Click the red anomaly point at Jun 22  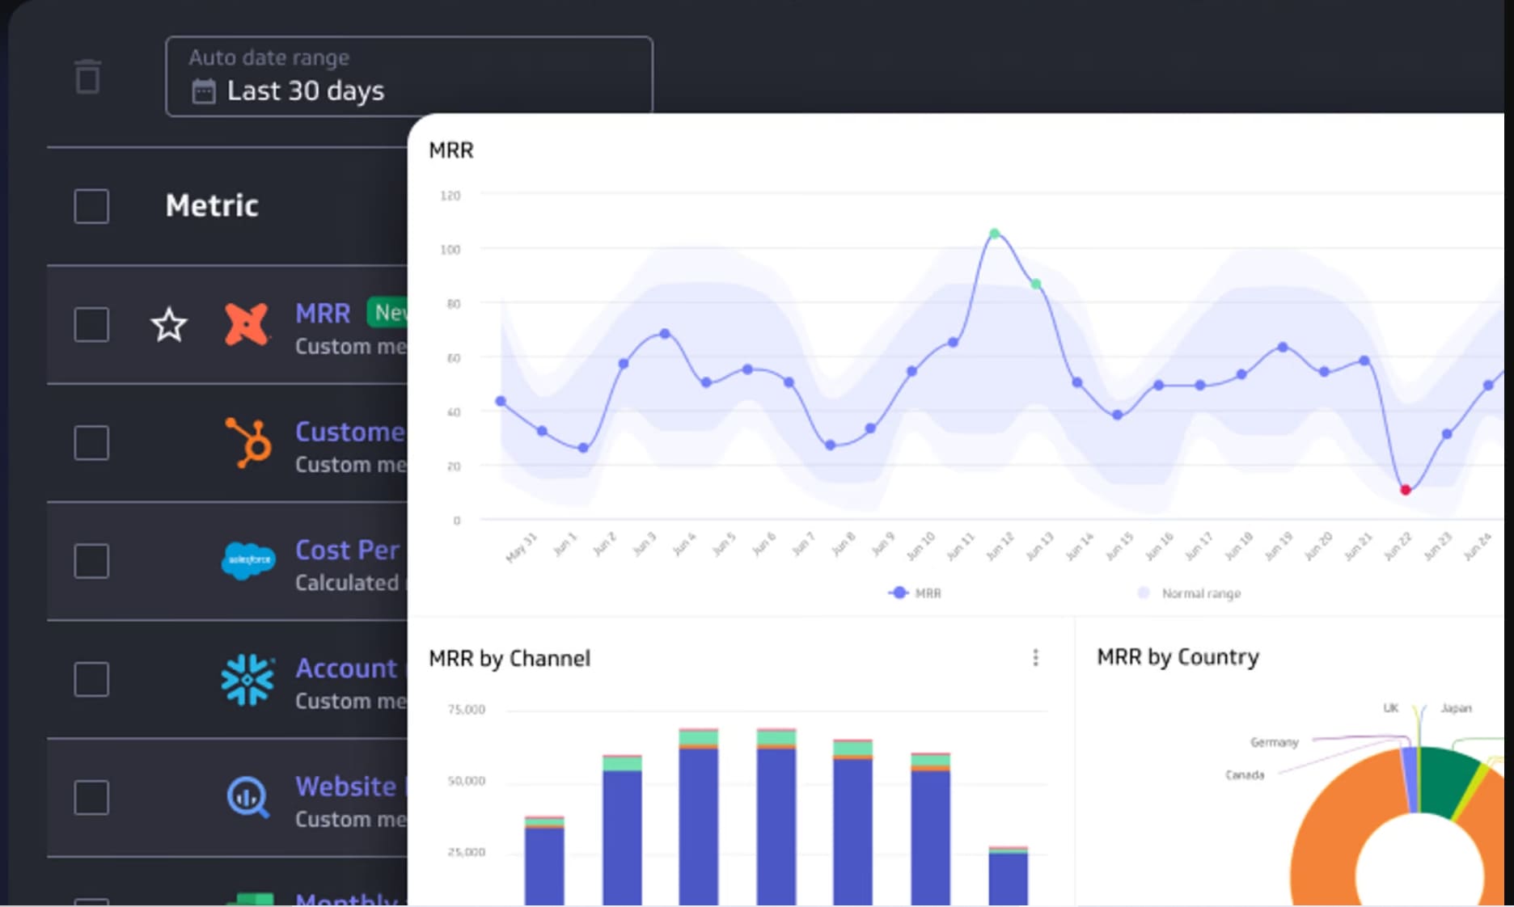click(x=1406, y=490)
